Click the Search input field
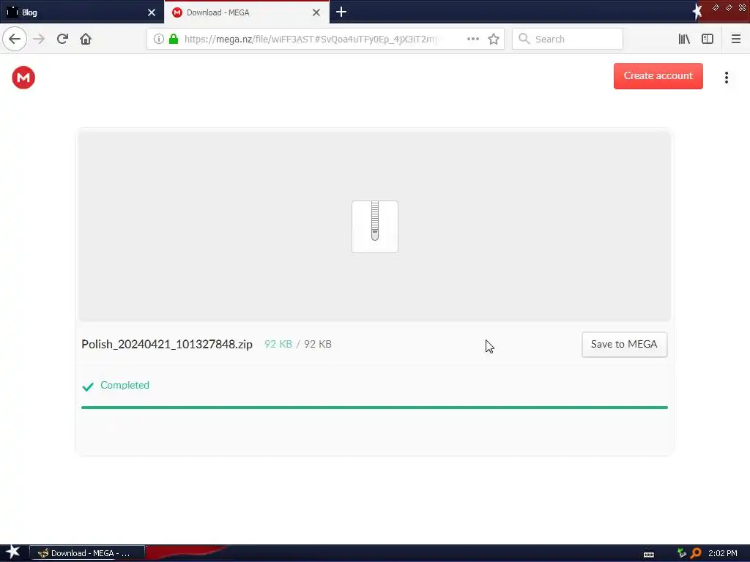Viewport: 750px width, 562px height. click(x=568, y=39)
